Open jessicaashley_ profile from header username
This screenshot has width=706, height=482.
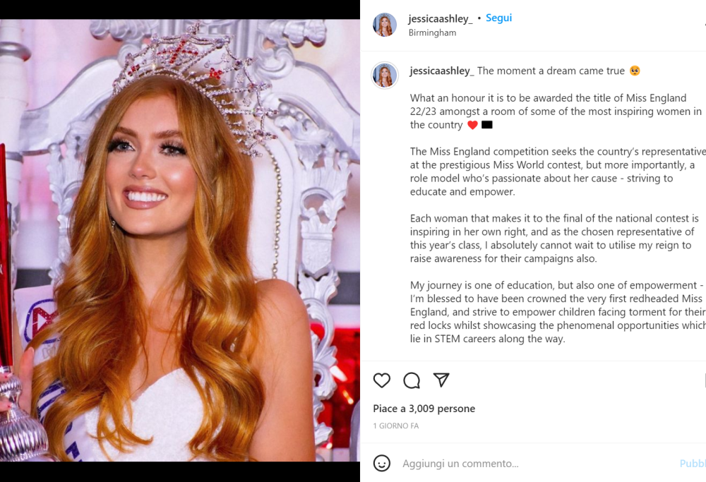(441, 18)
